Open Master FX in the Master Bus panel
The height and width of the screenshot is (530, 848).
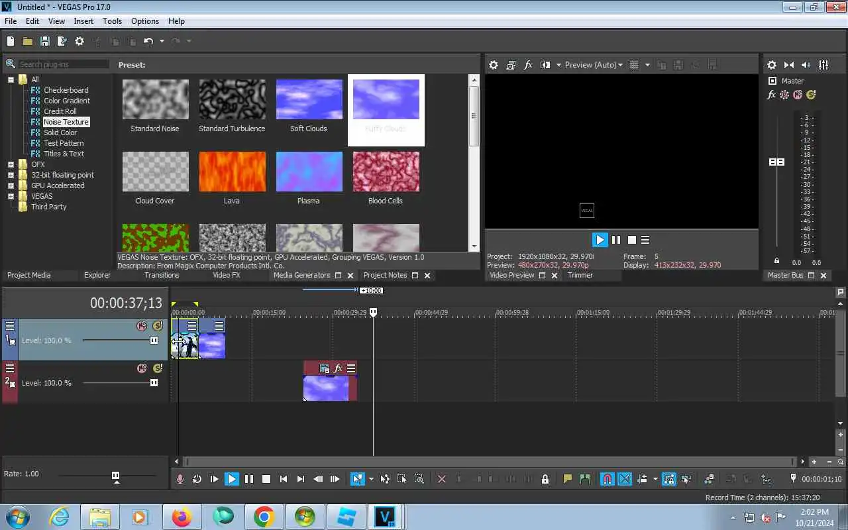(x=771, y=95)
